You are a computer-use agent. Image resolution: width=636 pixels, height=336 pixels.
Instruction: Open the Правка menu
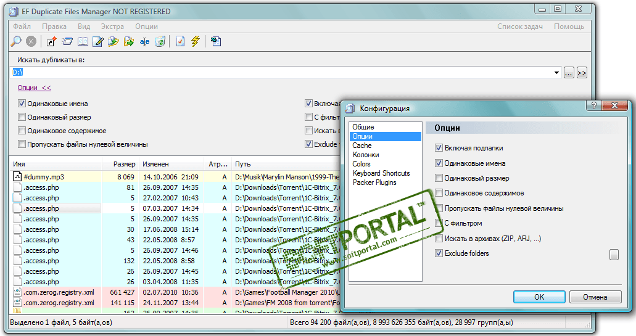coord(54,27)
